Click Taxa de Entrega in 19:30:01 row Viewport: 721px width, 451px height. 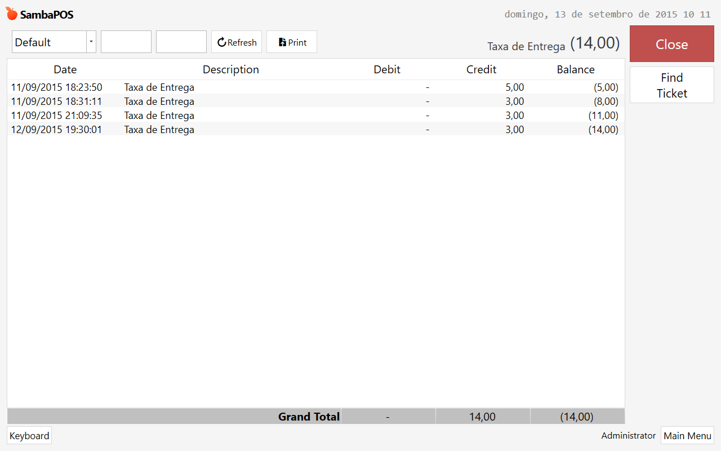[x=159, y=130]
